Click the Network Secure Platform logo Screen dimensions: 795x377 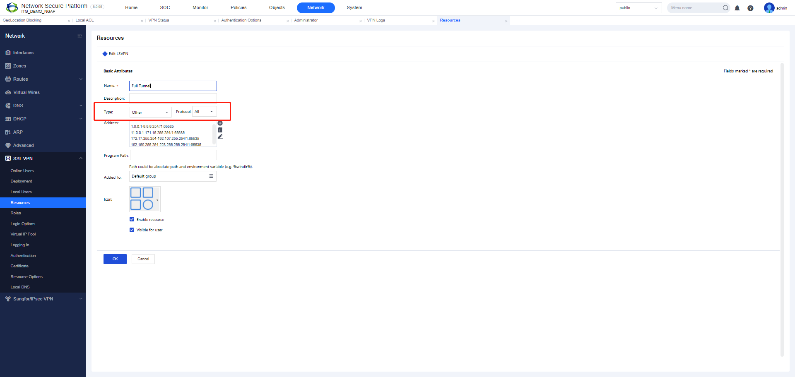(12, 7)
